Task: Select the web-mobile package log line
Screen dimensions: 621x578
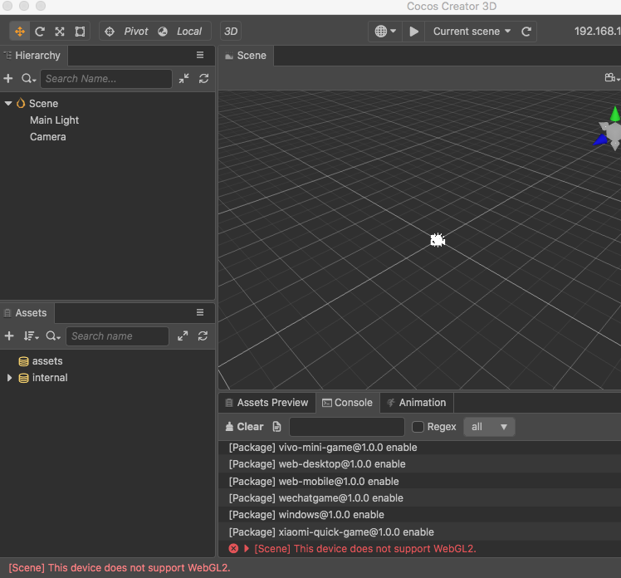Action: (x=419, y=482)
